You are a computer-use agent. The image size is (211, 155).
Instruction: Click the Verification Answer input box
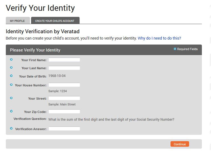point(64,129)
